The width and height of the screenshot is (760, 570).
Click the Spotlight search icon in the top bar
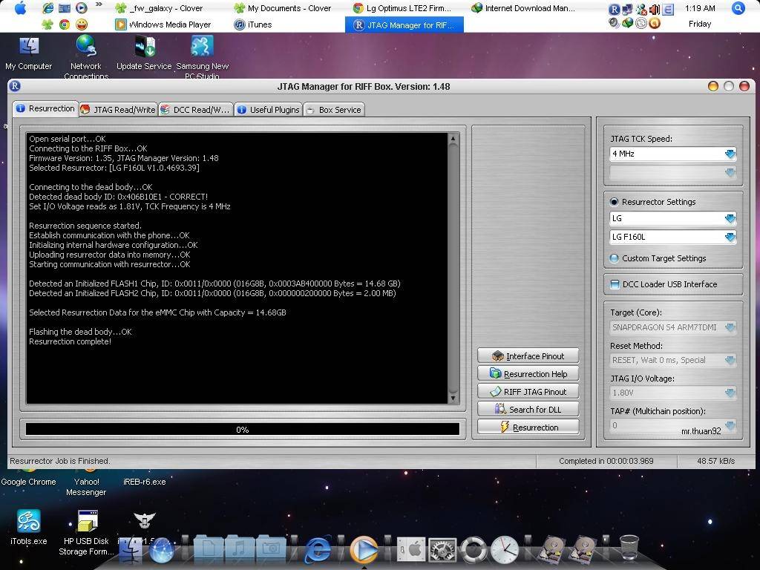(x=738, y=8)
